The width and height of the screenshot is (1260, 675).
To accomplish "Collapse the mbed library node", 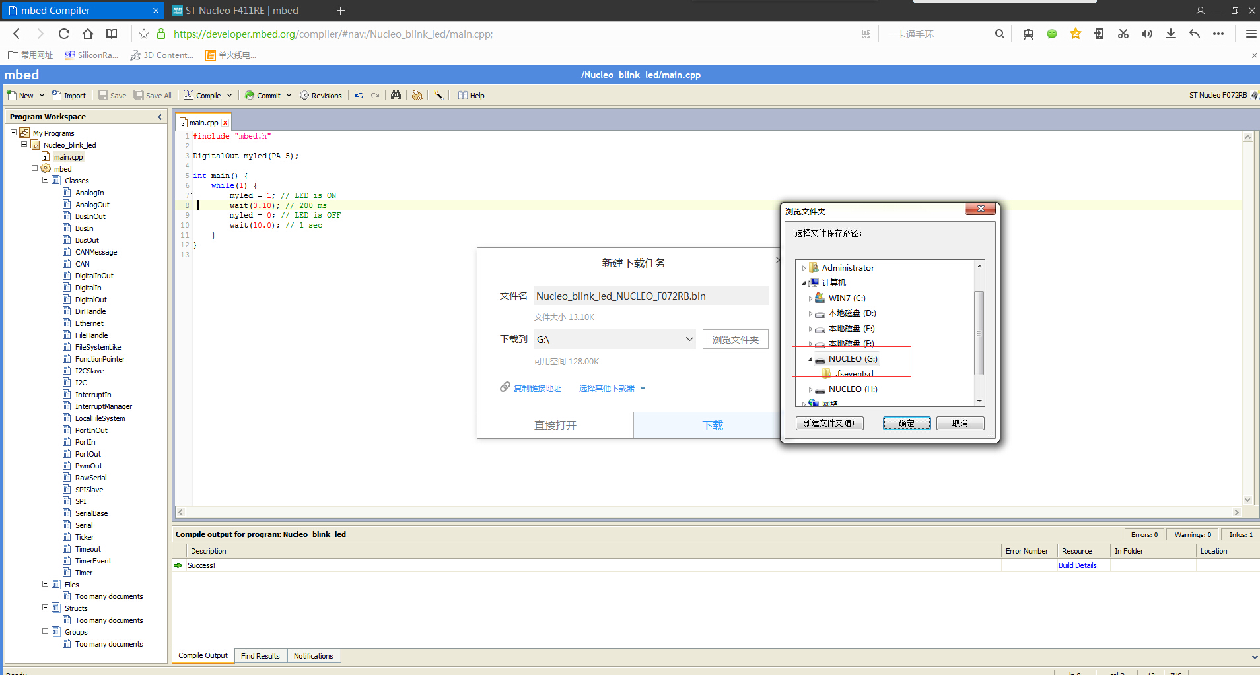I will (34, 168).
